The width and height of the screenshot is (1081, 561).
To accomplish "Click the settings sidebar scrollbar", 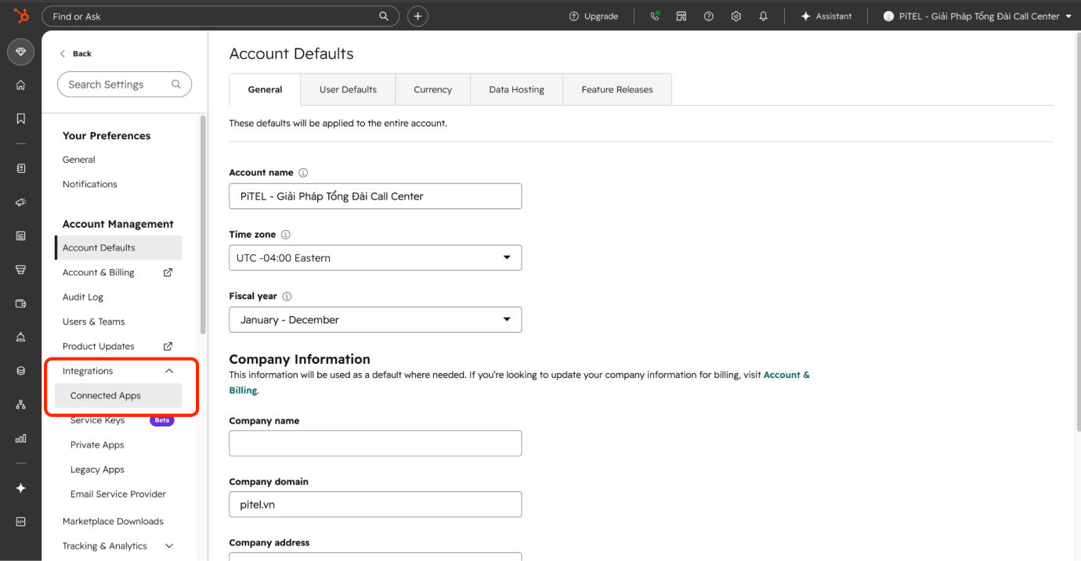I will 204,225.
